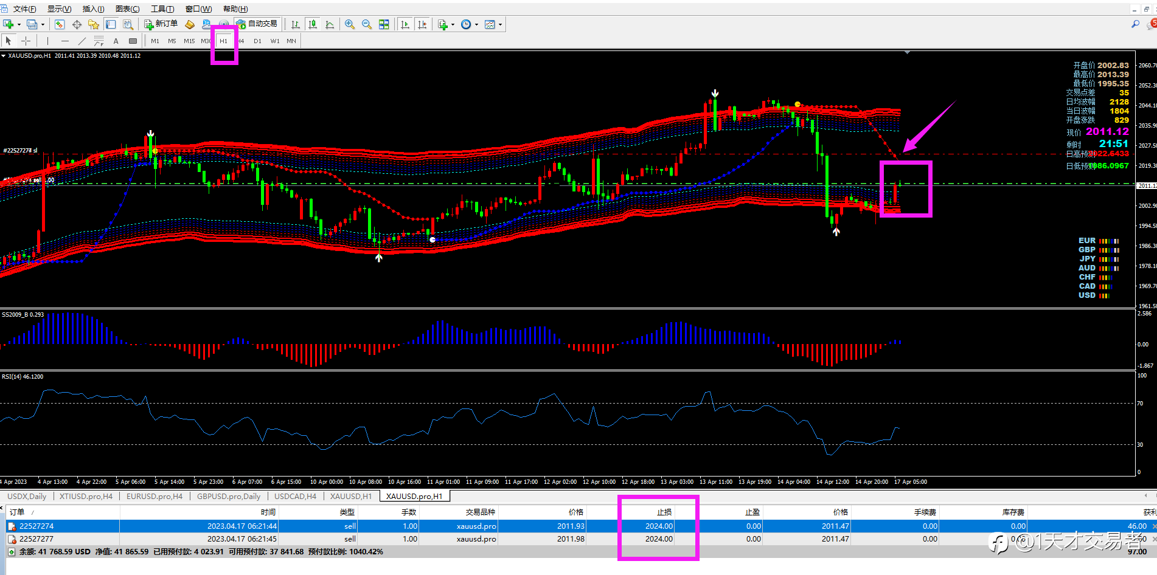Click the order 22527277 ticket icon

tap(12, 539)
